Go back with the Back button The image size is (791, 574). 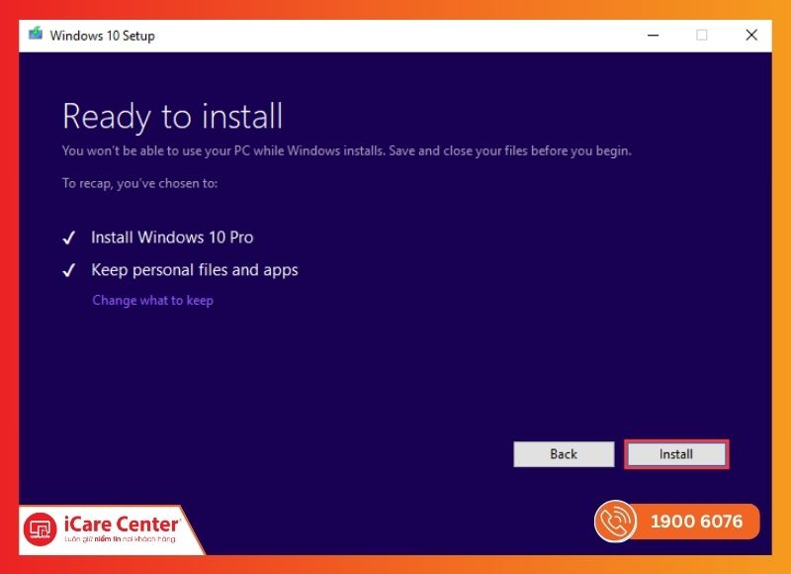(564, 454)
